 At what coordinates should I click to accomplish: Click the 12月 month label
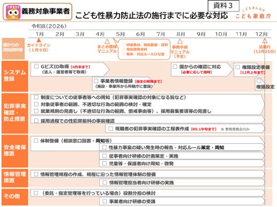pos(261,34)
